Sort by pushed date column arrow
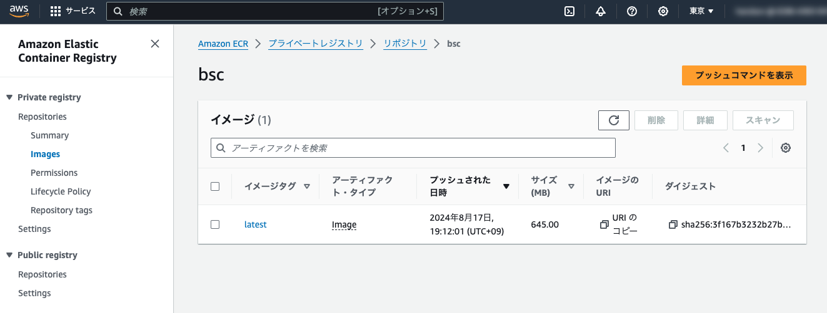This screenshot has height=313, width=827. point(506,186)
